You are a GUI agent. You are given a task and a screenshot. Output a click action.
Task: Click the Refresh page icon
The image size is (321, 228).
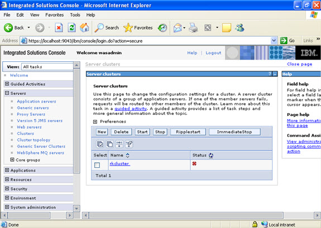(x=71, y=28)
